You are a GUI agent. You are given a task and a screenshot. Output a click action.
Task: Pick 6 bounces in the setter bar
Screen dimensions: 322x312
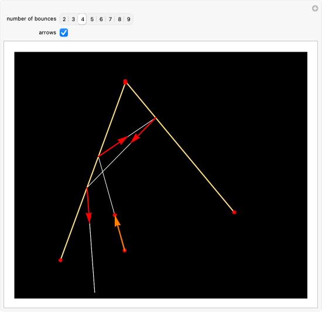[x=101, y=19]
